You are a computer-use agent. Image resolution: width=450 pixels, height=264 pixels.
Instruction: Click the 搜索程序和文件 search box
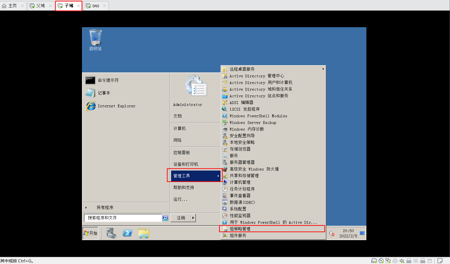tap(123, 218)
